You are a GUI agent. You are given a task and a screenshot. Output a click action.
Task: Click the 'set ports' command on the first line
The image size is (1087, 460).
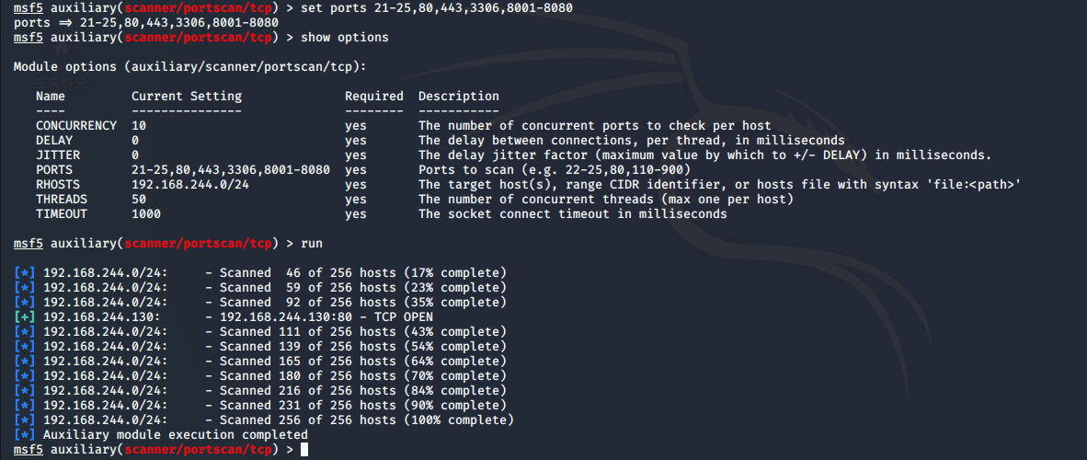[x=334, y=7]
